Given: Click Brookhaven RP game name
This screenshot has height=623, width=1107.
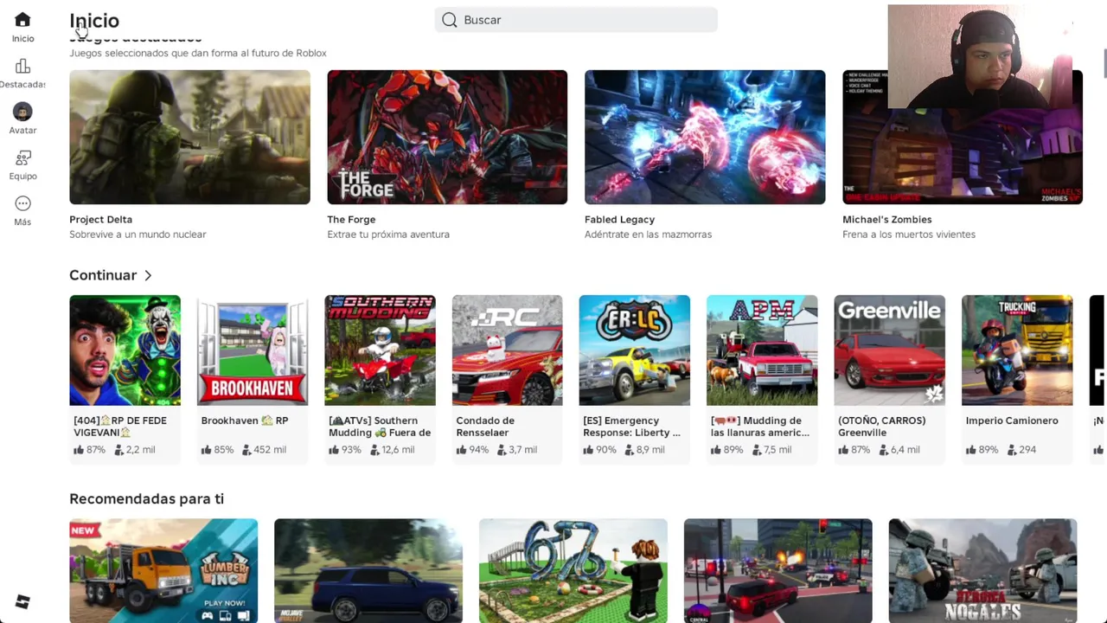Looking at the screenshot, I should (245, 421).
